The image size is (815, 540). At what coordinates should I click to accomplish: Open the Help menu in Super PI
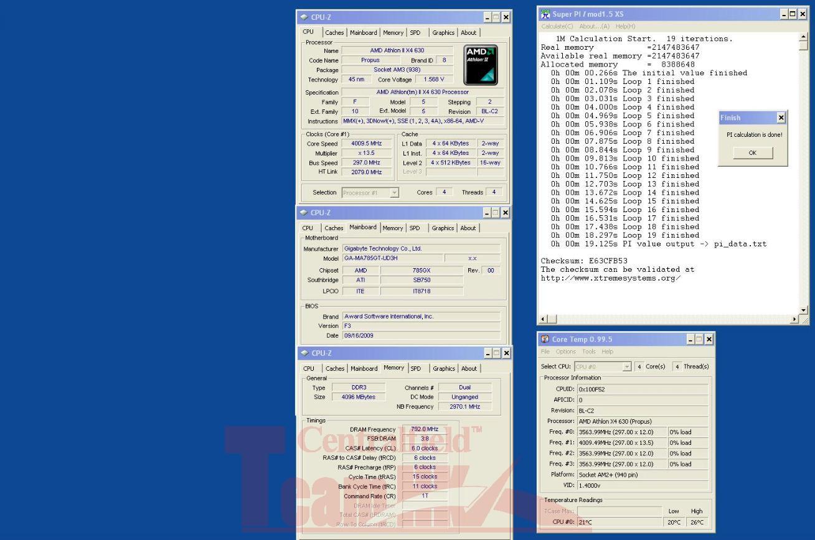coord(625,26)
